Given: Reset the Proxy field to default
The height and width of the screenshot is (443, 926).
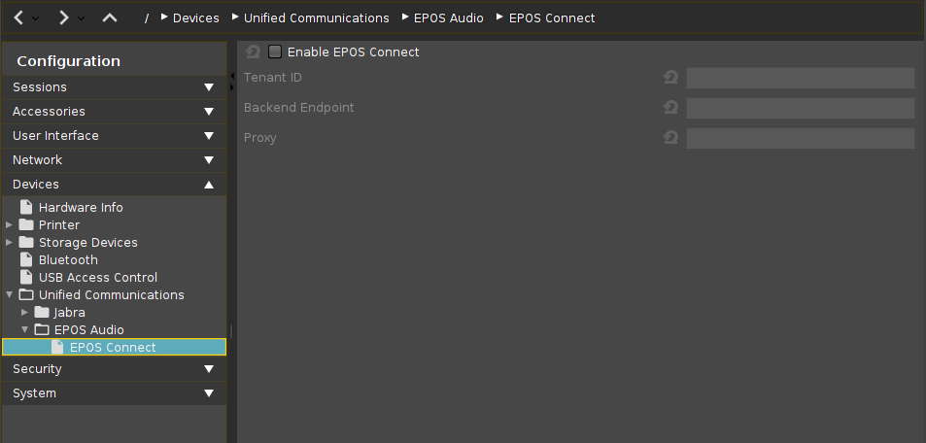Looking at the screenshot, I should click(670, 138).
